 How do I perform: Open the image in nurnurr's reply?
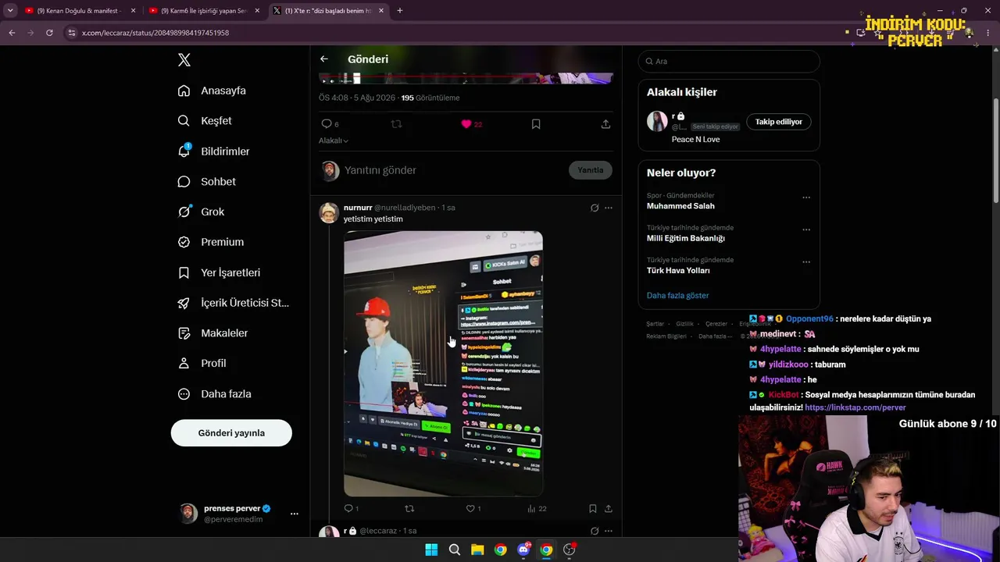point(443,364)
